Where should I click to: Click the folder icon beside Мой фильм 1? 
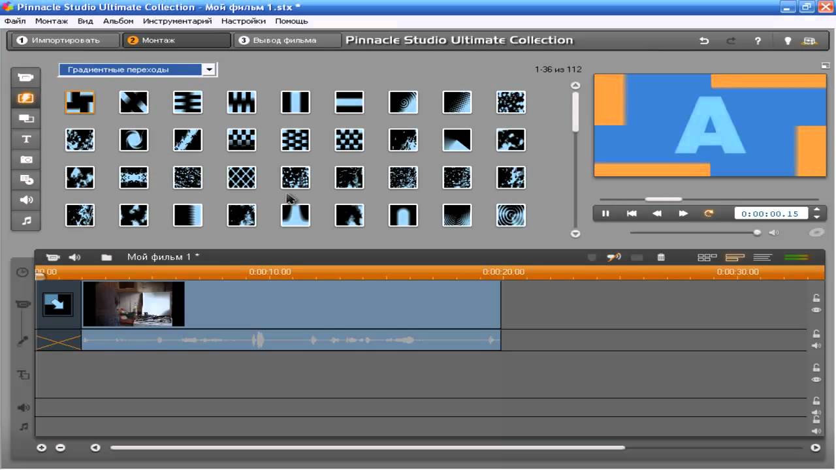[x=106, y=257]
